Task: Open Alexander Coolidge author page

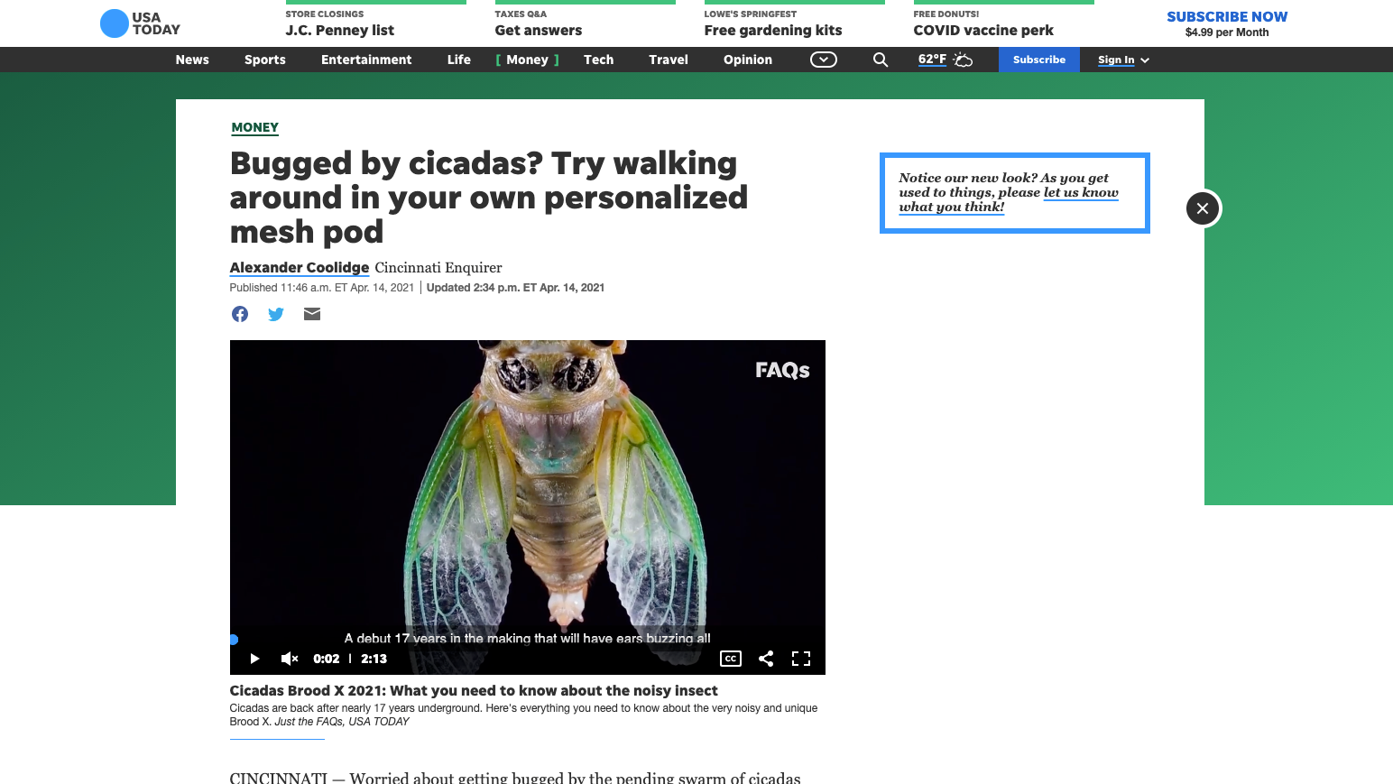Action: pyautogui.click(x=300, y=268)
